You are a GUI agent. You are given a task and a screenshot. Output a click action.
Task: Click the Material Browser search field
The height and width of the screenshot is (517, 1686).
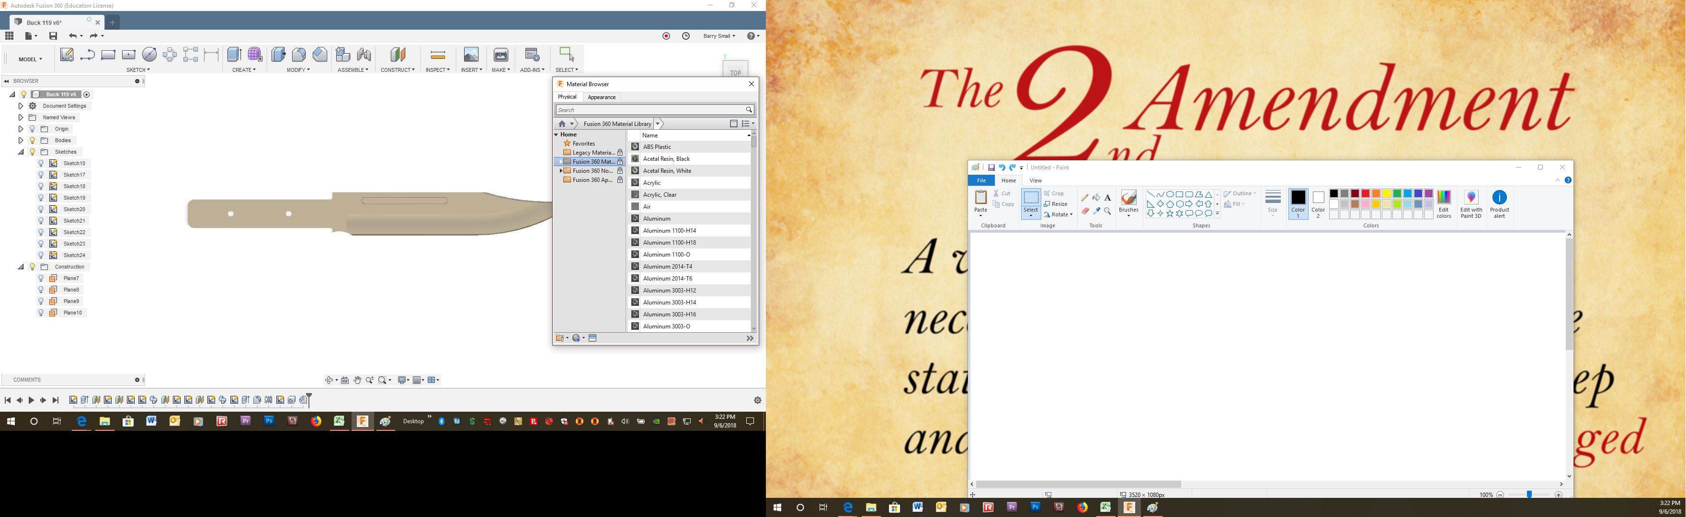(651, 110)
